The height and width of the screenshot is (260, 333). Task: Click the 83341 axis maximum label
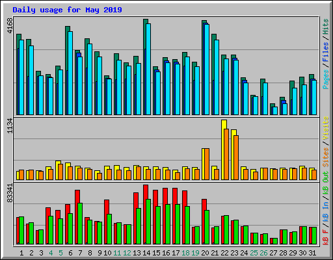pos(10,193)
